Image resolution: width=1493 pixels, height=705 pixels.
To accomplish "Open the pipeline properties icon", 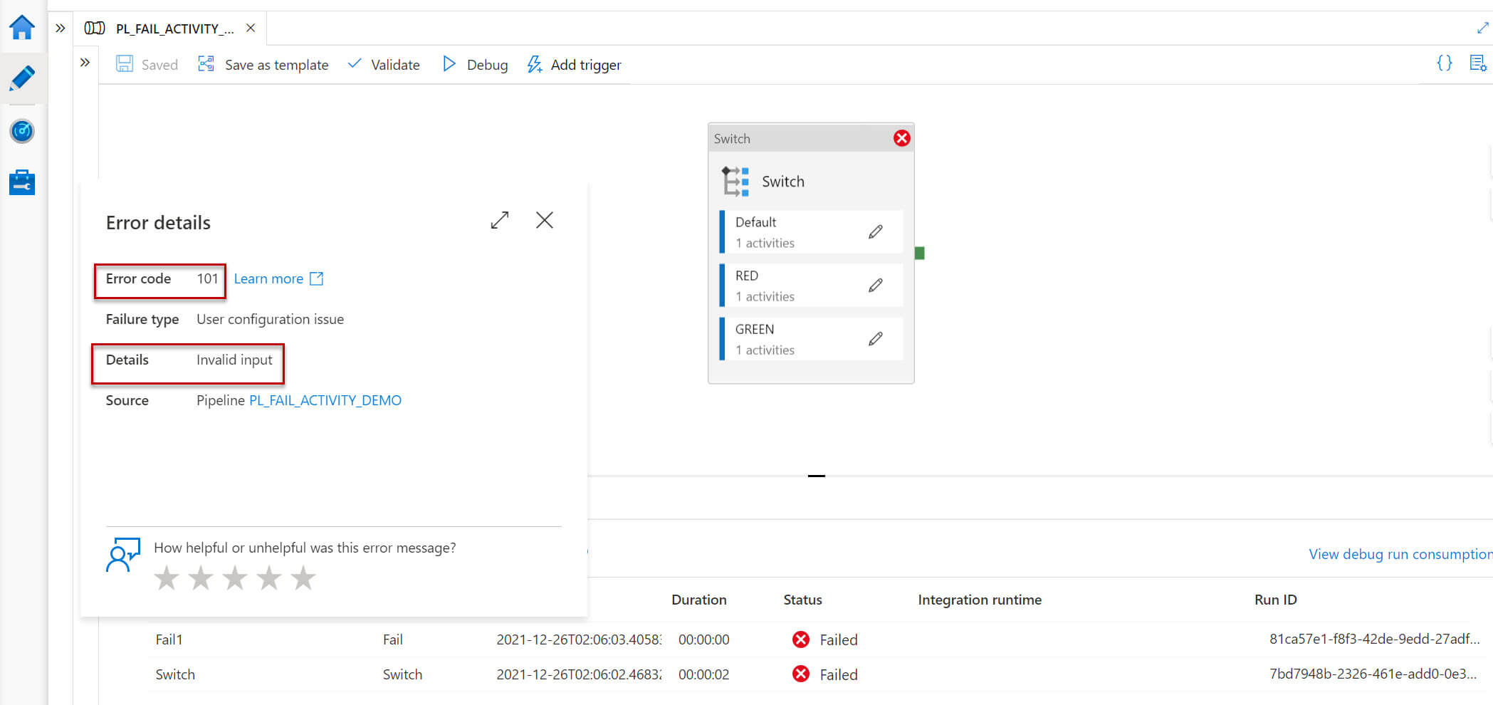I will (1477, 63).
